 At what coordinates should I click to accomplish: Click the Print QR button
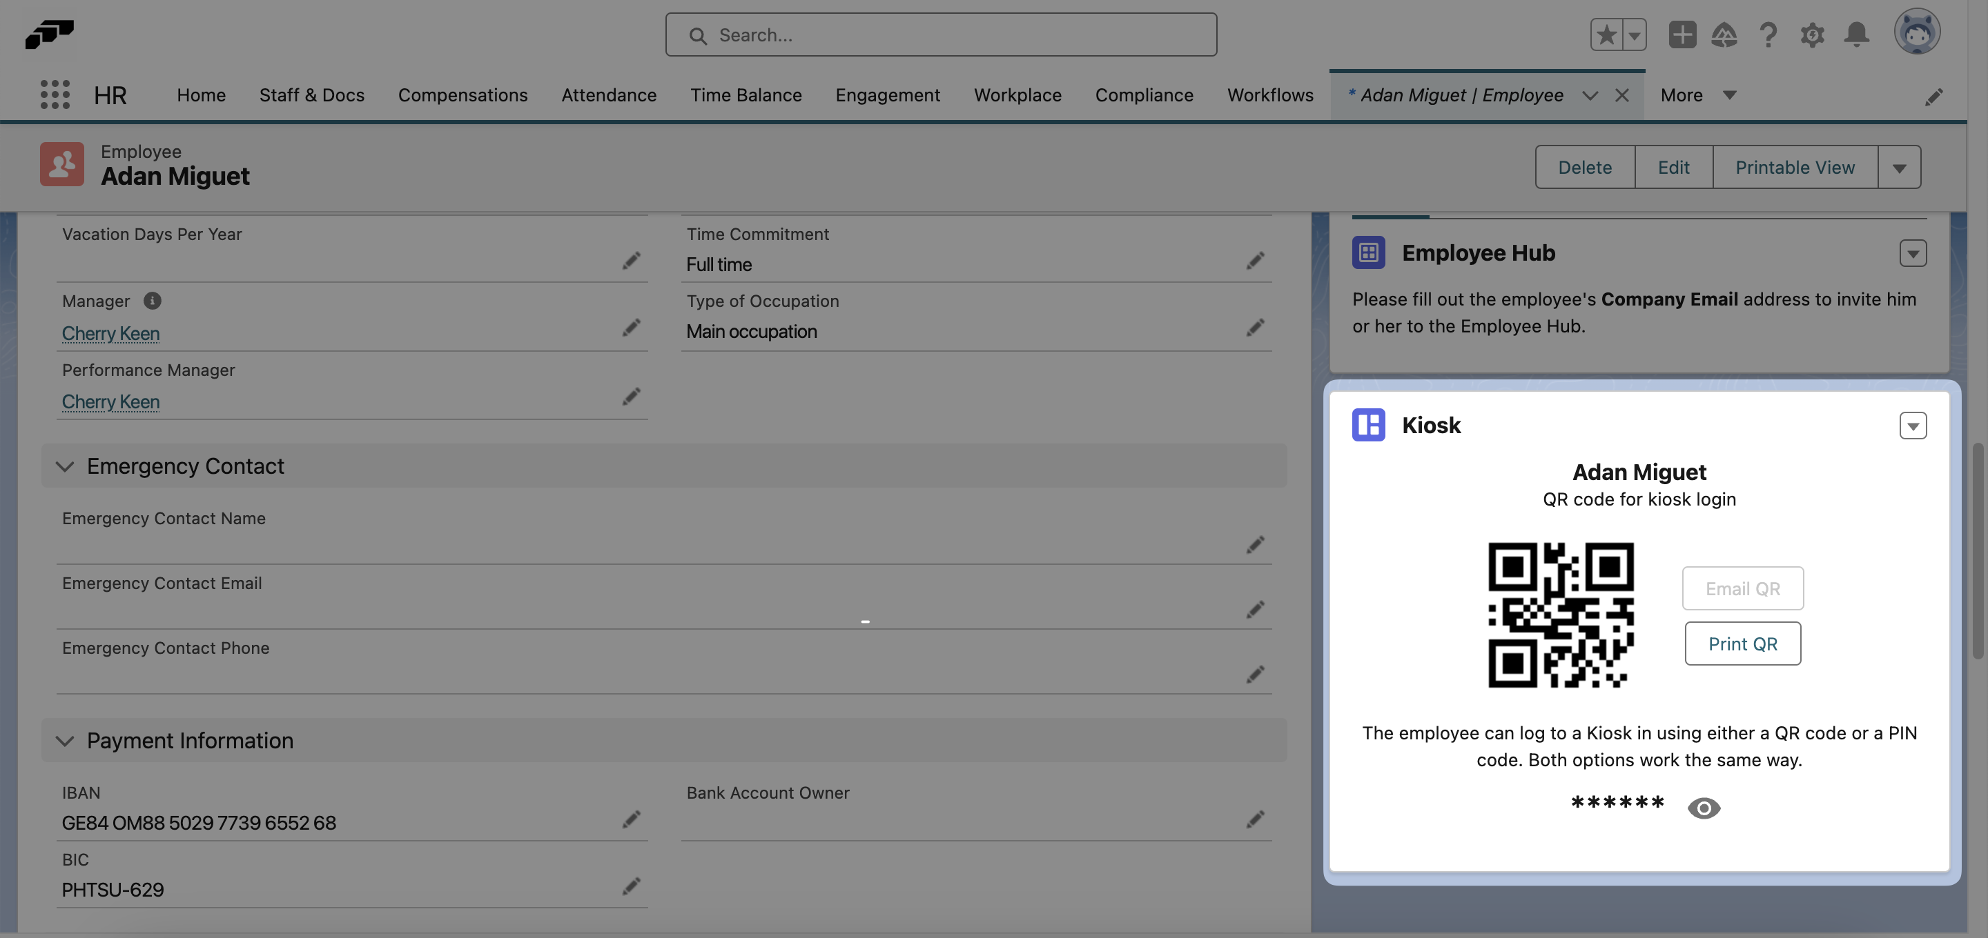[x=1742, y=643]
